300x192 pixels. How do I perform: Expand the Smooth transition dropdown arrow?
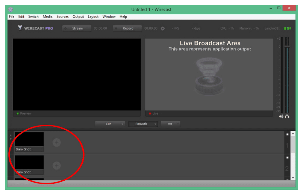(x=155, y=124)
